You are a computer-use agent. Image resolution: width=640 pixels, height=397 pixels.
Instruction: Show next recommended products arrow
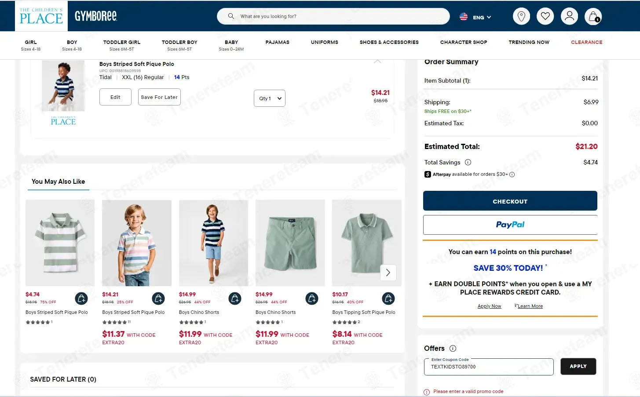(388, 273)
